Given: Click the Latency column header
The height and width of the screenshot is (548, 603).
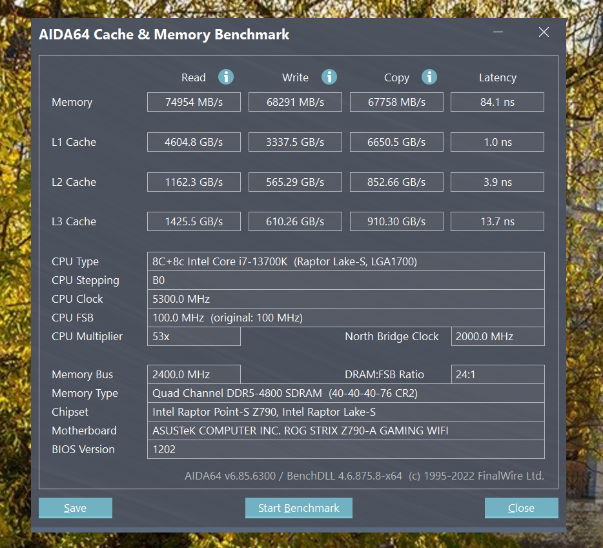Looking at the screenshot, I should coord(498,77).
